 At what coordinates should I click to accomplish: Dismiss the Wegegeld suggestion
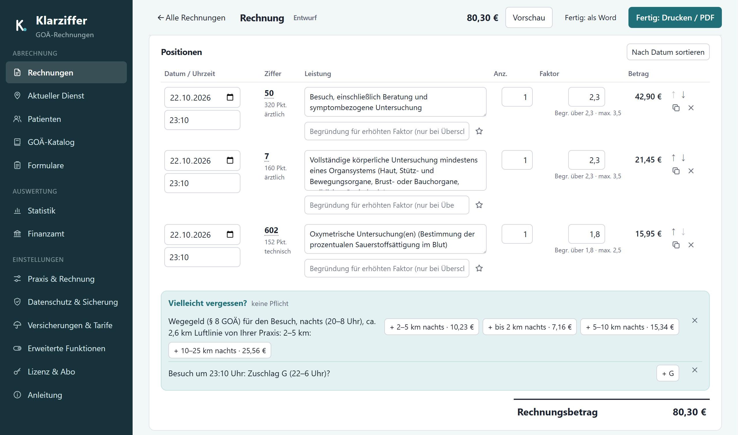[694, 320]
